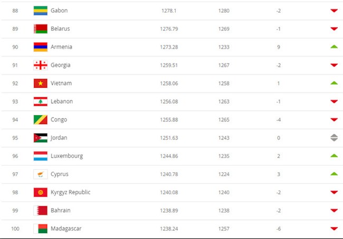Click the Gabon flag icon
The height and width of the screenshot is (239, 343).
click(x=41, y=11)
